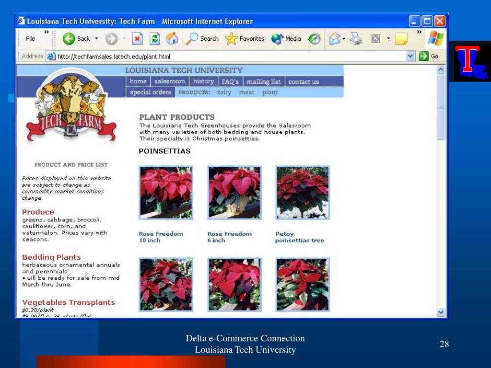Click the Produce heading in price list
The height and width of the screenshot is (368, 491).
(x=38, y=212)
